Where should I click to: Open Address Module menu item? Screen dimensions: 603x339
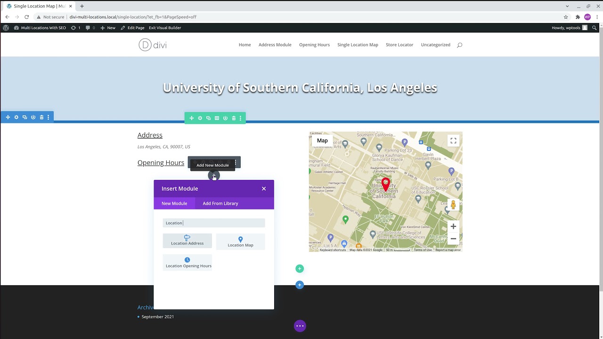pos(275,45)
